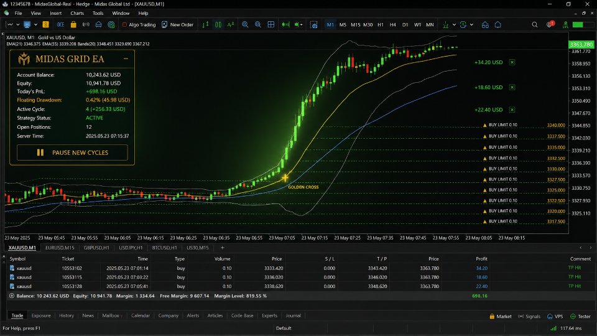Viewport: 597px width, 336px height.
Task: Select the M1 timeframe
Action: (330, 24)
